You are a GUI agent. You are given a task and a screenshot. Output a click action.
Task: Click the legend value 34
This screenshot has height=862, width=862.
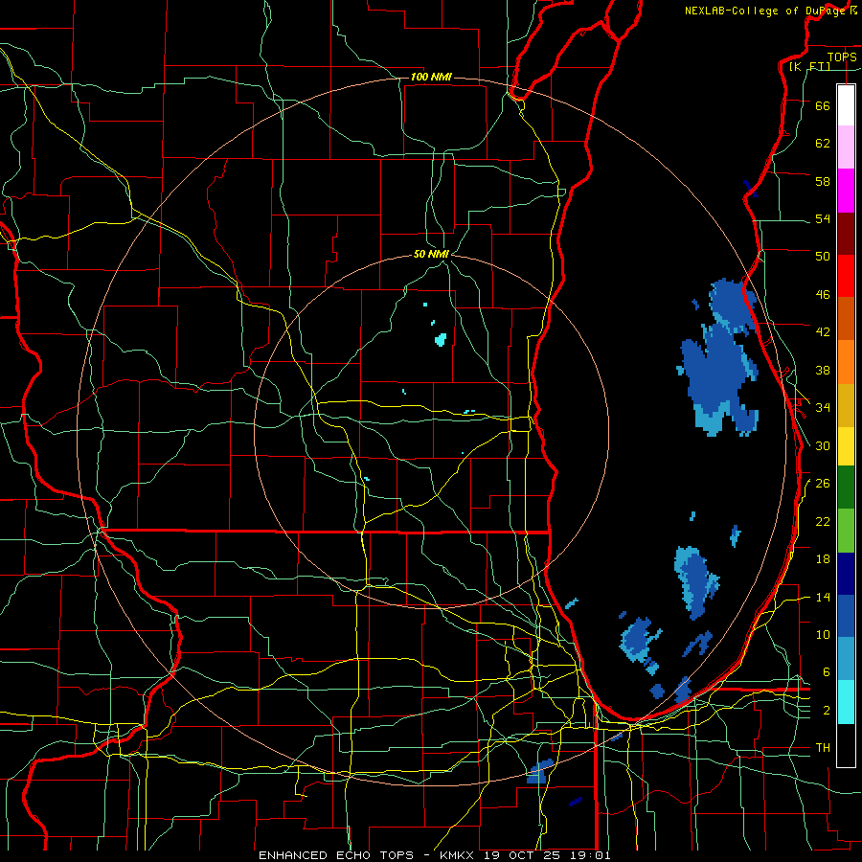click(823, 408)
